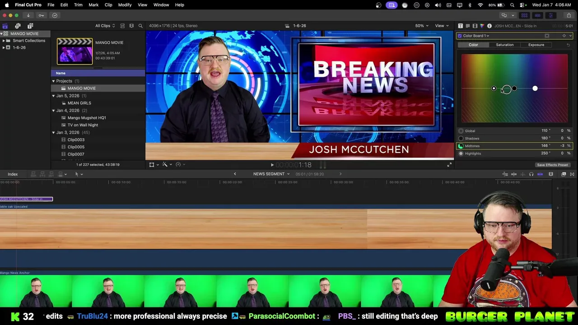This screenshot has width=578, height=325.
Task: Collapse the Jan 5, 2026 group
Action: tap(53, 96)
